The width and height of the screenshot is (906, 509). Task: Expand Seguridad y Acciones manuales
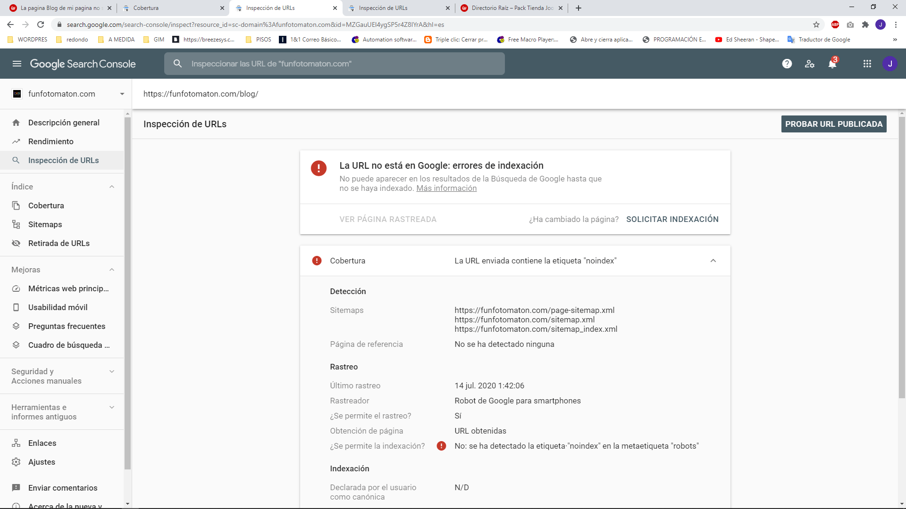[112, 371]
